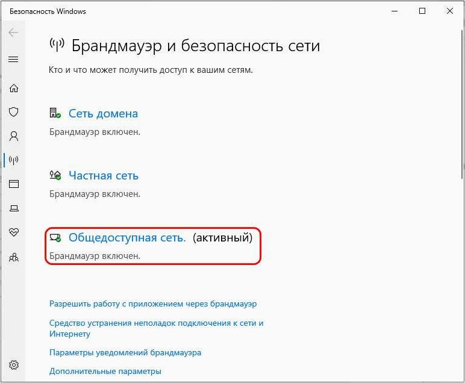Open Family options people icon
Viewport: 465px width, 383px height.
[14, 257]
